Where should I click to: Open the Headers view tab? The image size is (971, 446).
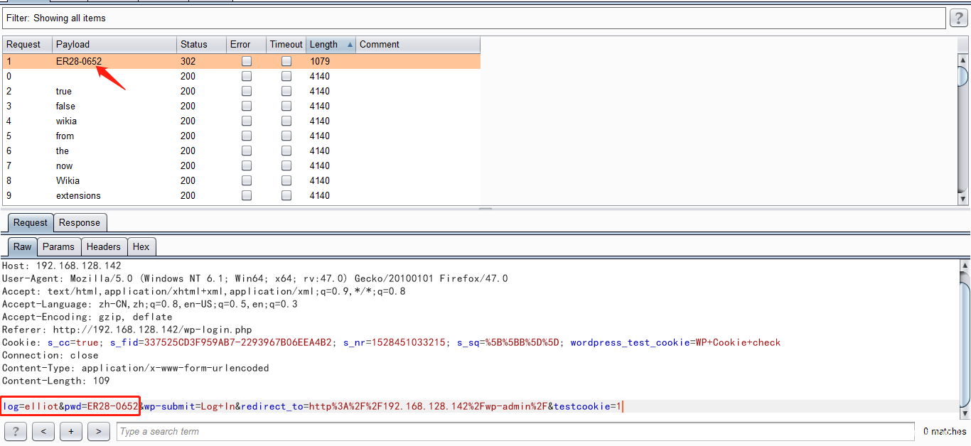pos(103,247)
